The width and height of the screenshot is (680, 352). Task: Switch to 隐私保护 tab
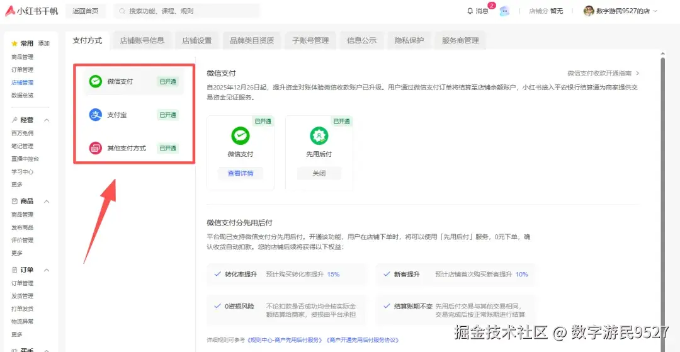tap(409, 41)
